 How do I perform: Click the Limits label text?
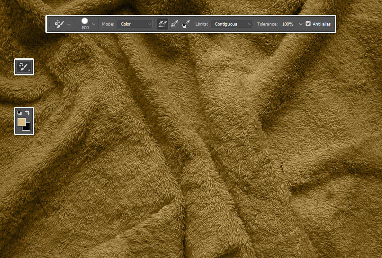(202, 24)
